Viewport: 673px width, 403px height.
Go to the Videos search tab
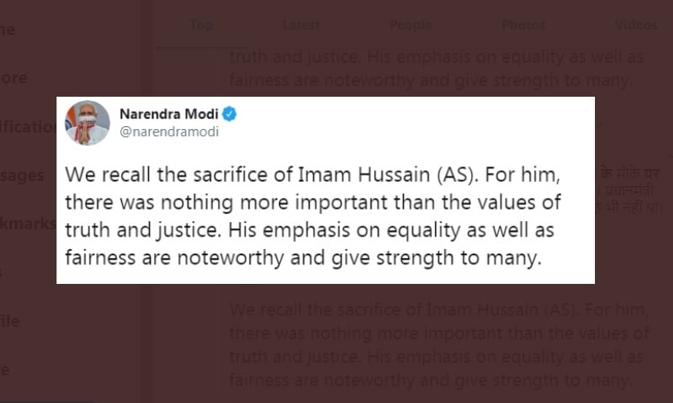point(636,25)
